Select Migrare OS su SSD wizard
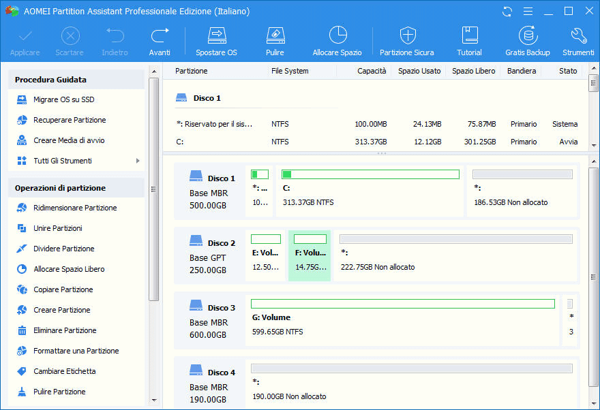The height and width of the screenshot is (410, 600). tap(63, 99)
